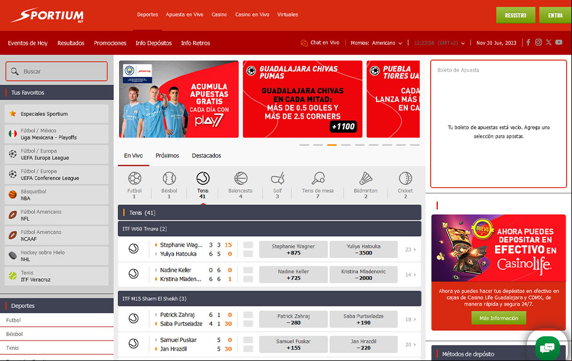572x361 pixels.
Task: Click tennis ball icon for Stephanie Wagner match
Action: pyautogui.click(x=134, y=249)
